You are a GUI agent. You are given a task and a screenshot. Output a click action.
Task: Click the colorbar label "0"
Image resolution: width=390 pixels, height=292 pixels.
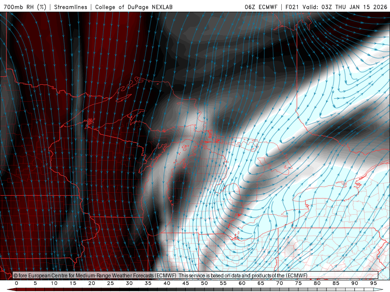17,283
